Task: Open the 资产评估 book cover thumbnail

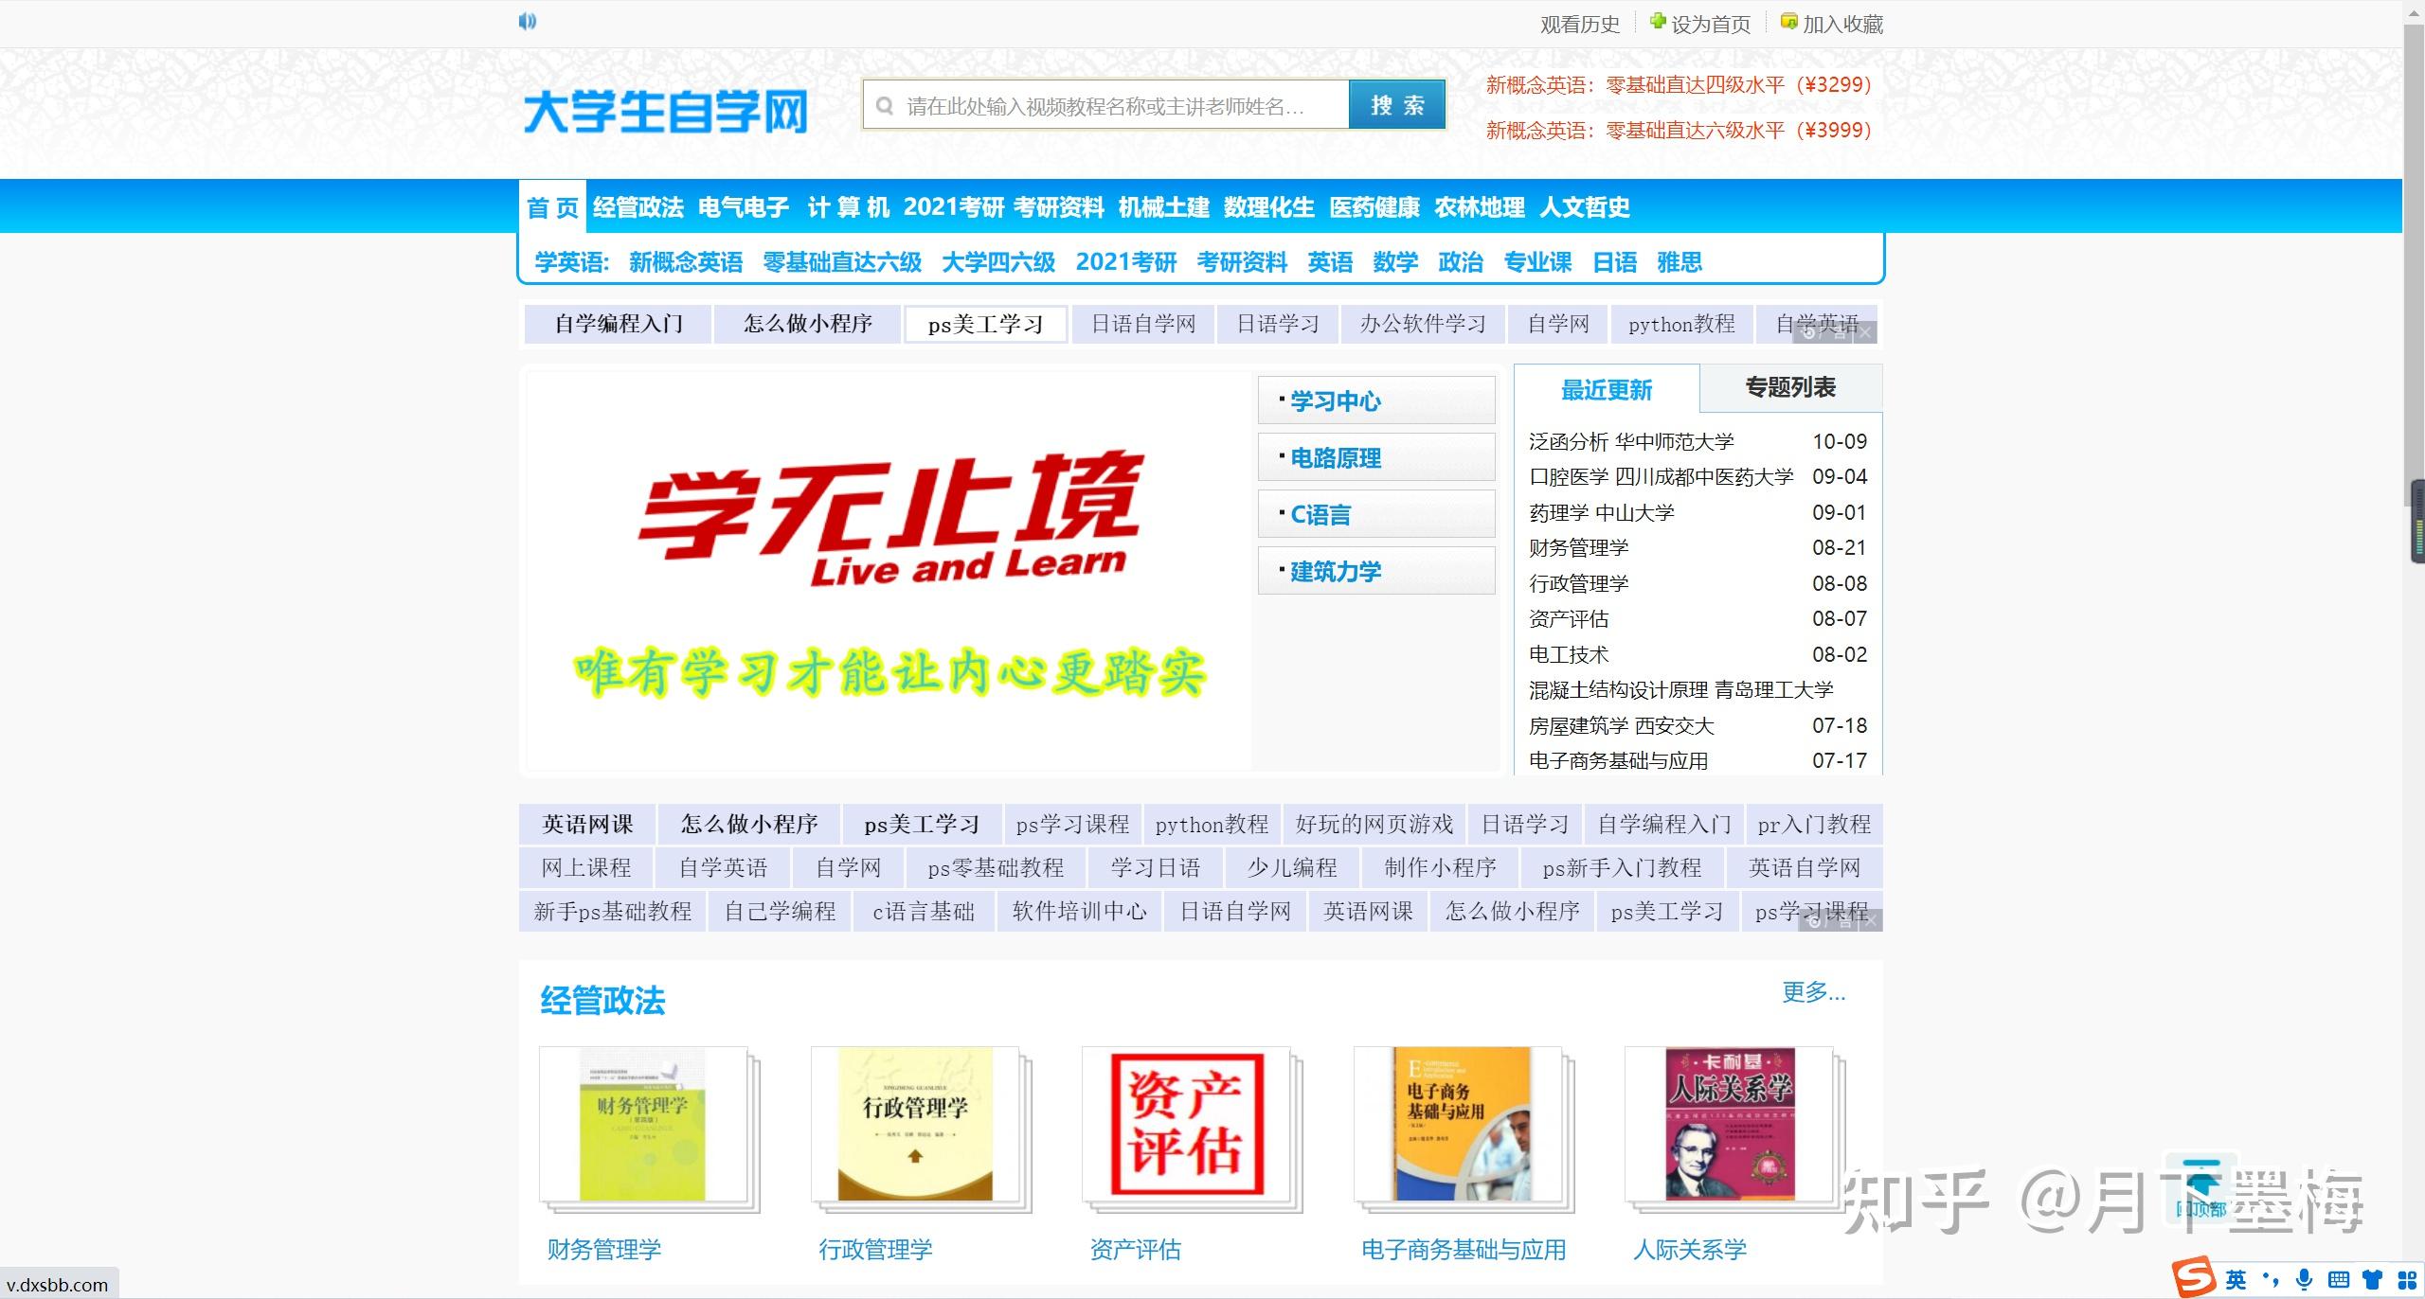Action: point(1186,1125)
